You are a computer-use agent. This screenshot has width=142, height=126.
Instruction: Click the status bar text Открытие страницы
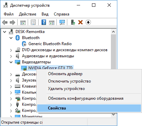(x=22, y=122)
